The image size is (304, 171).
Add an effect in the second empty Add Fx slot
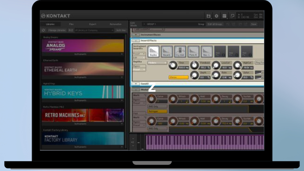[x=233, y=52]
